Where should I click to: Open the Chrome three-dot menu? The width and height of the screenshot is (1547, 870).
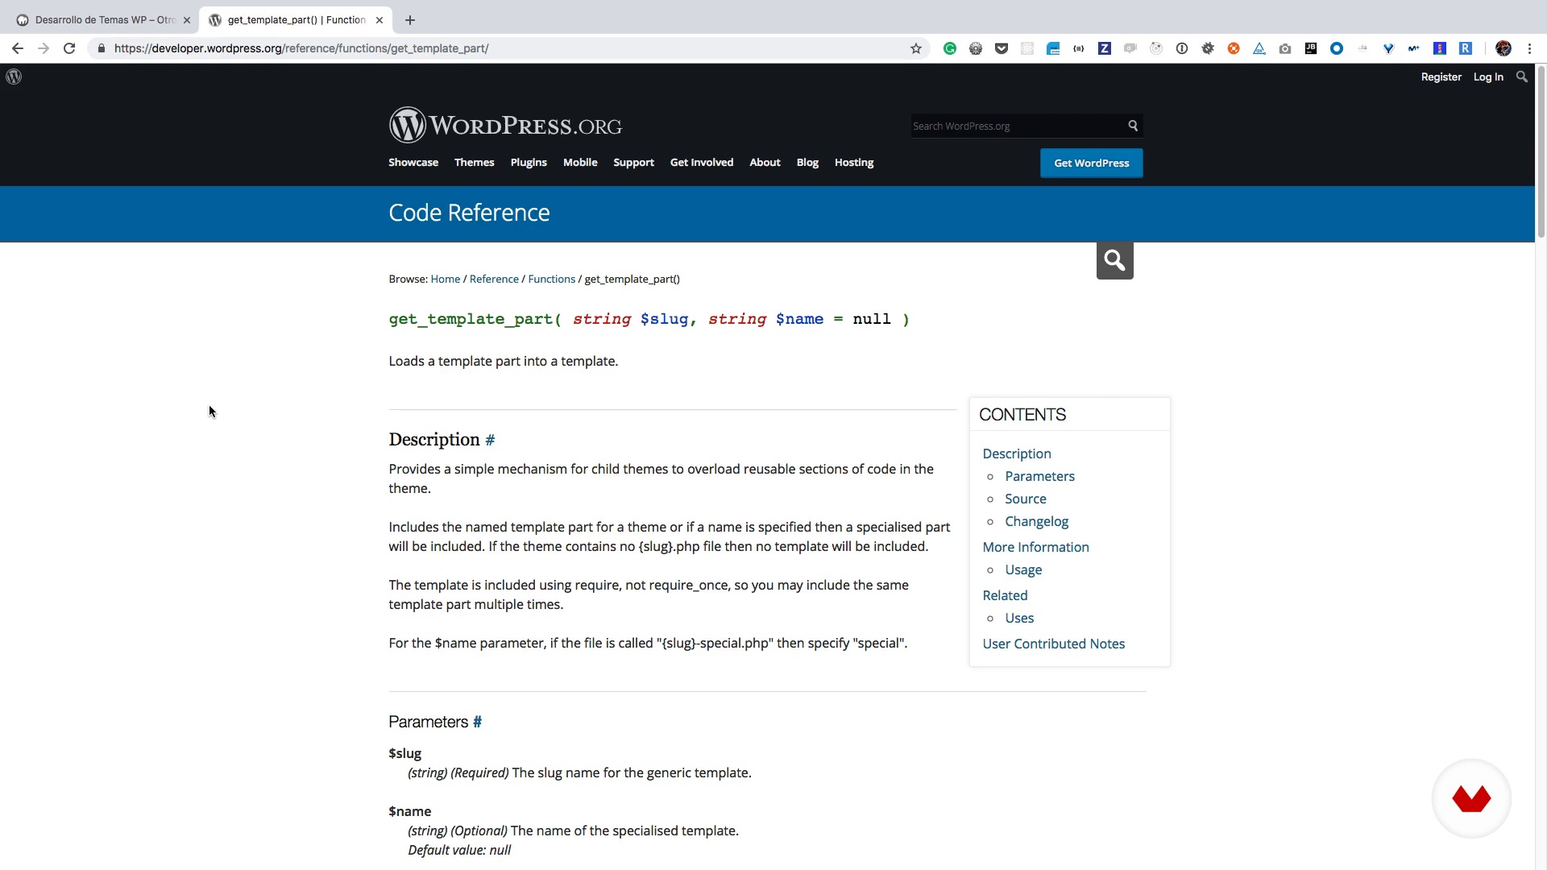pos(1529,48)
